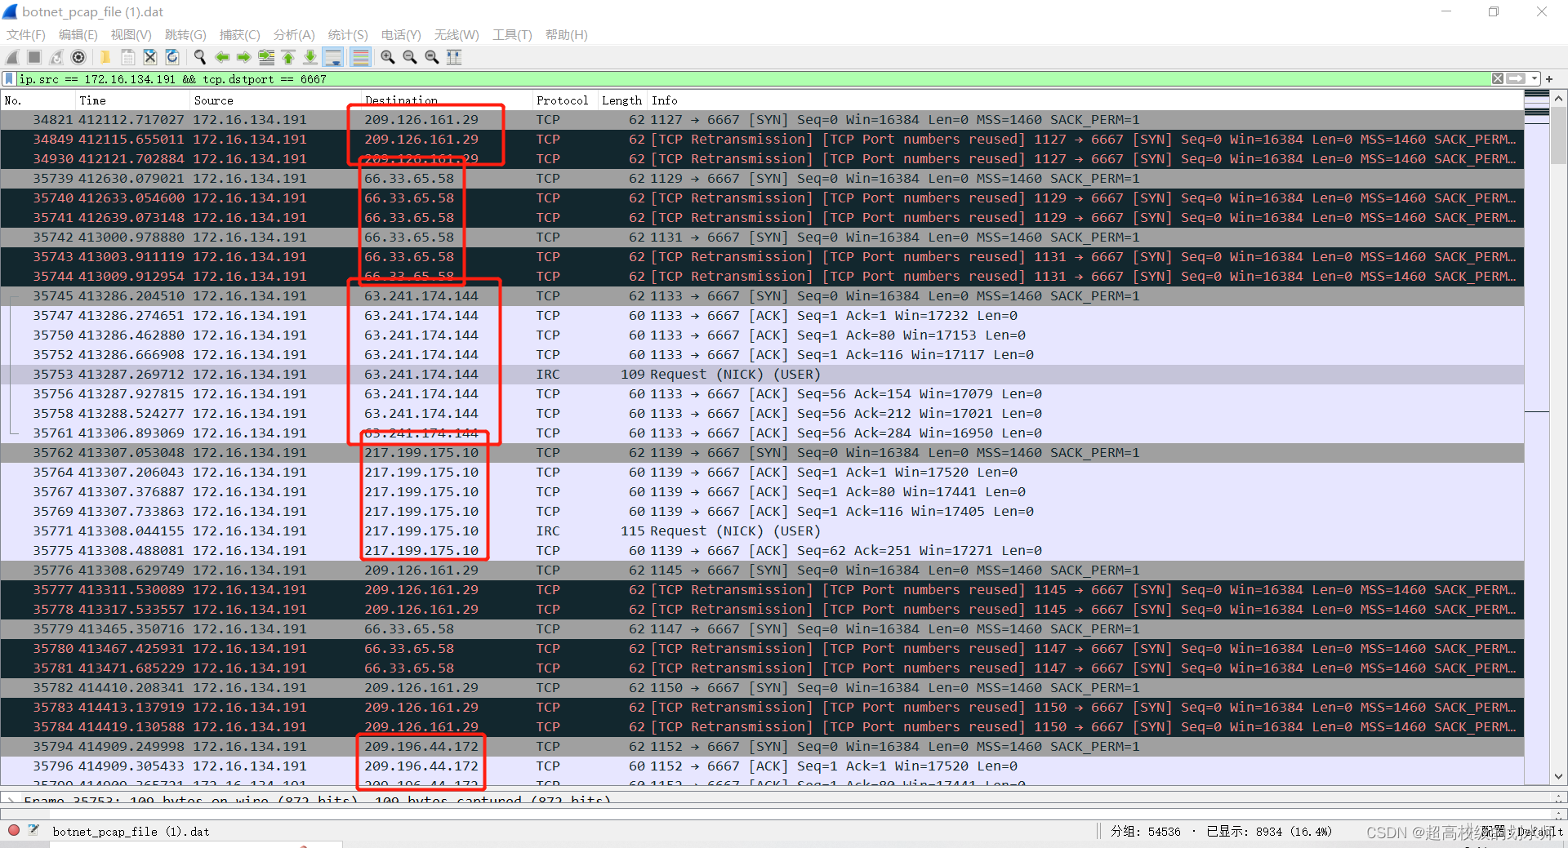
Task: Zoom in main window text
Action: (388, 57)
